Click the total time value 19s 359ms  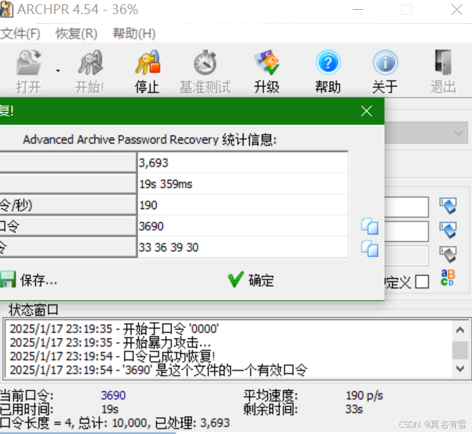(243, 184)
